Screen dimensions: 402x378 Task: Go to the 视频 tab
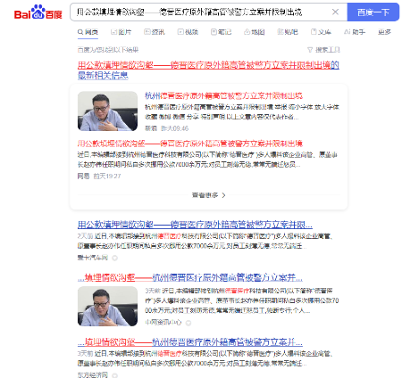pyautogui.click(x=188, y=32)
